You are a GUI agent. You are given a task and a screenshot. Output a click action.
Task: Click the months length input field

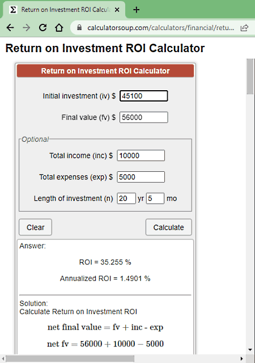pyautogui.click(x=155, y=199)
